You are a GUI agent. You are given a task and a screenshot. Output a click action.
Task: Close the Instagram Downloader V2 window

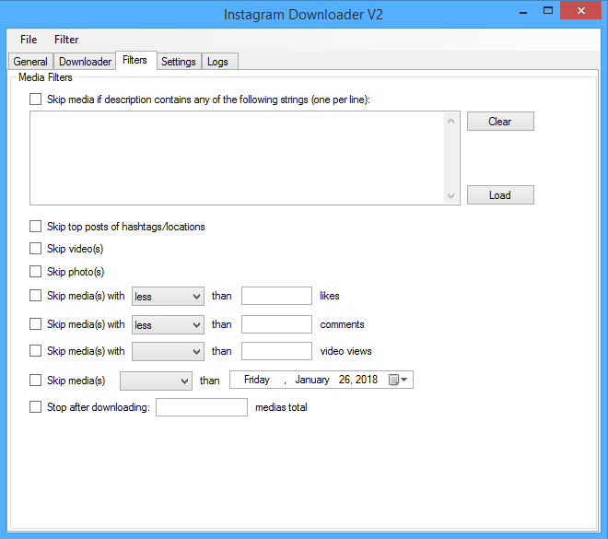coord(580,11)
